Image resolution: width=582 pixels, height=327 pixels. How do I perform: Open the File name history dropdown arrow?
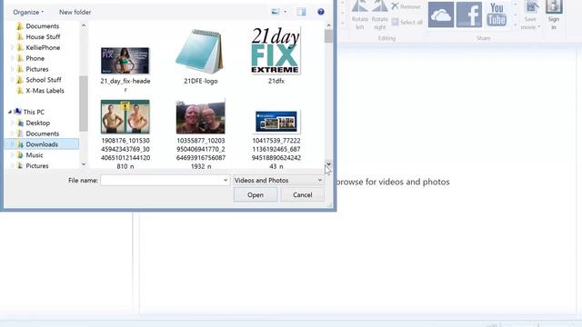pyautogui.click(x=226, y=180)
